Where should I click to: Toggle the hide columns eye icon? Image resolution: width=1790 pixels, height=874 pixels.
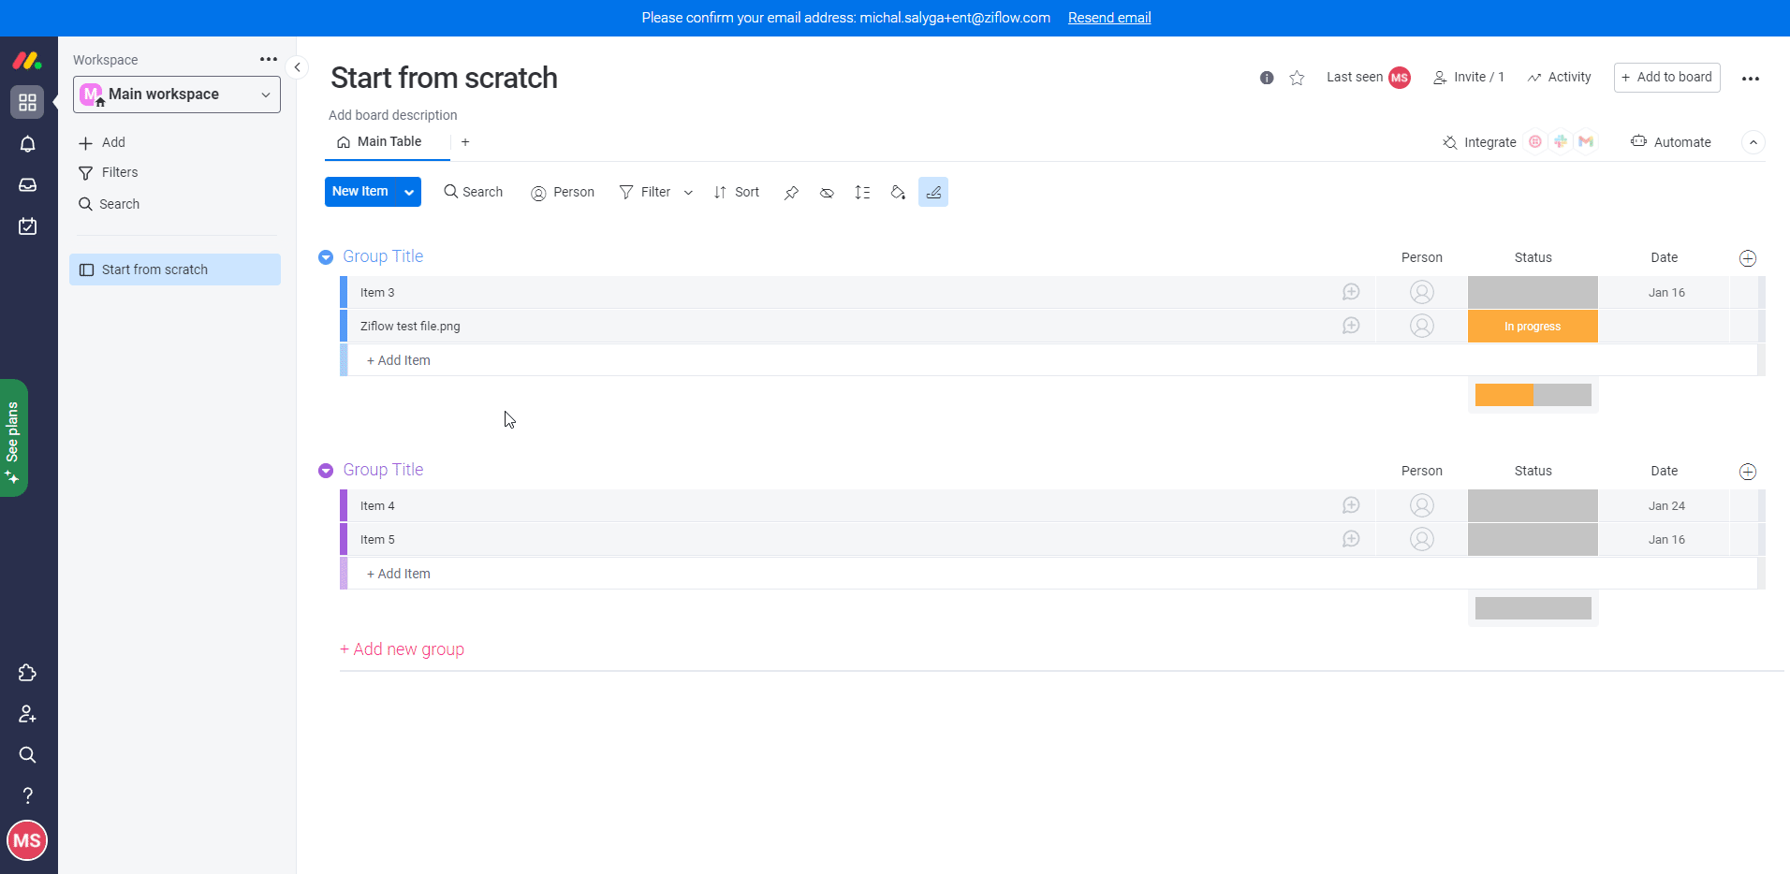[x=827, y=193]
